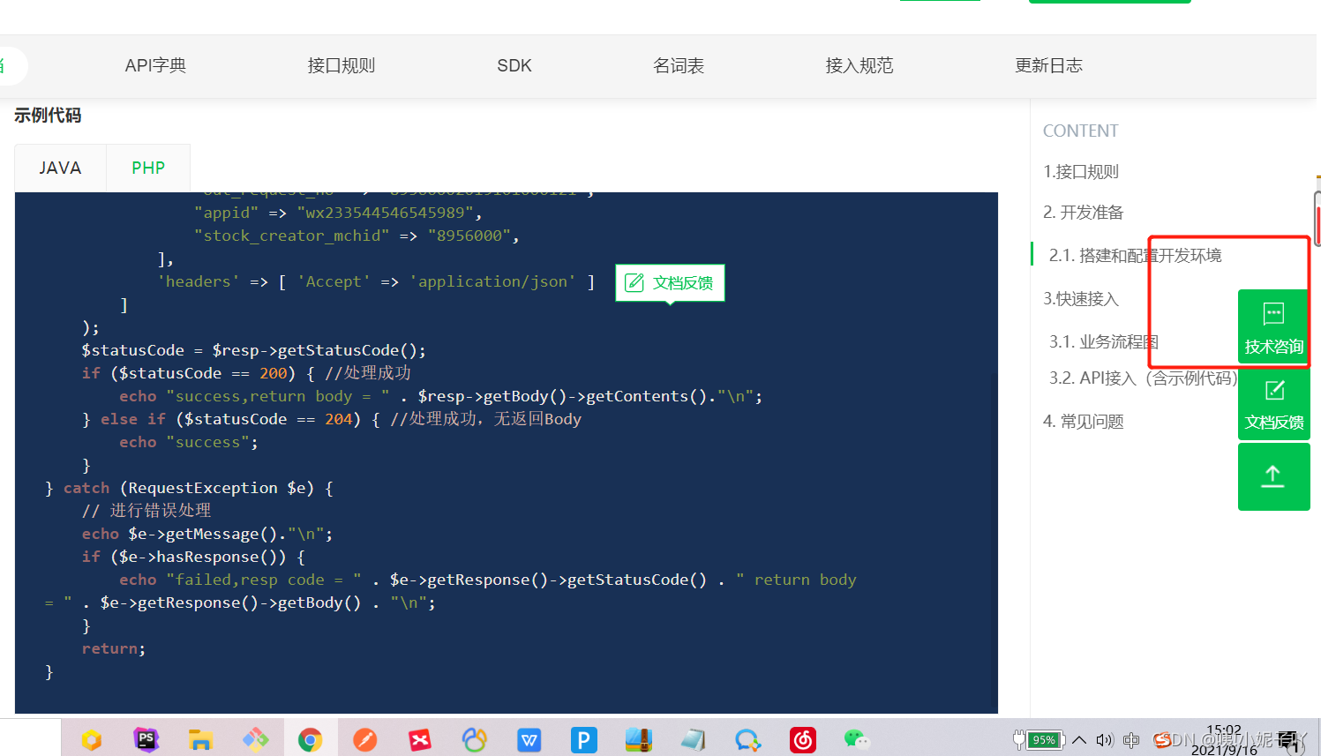Go to 2.1. 搭建和配置开发环境
Viewport: 1321px width, 756px height.
click(1135, 256)
